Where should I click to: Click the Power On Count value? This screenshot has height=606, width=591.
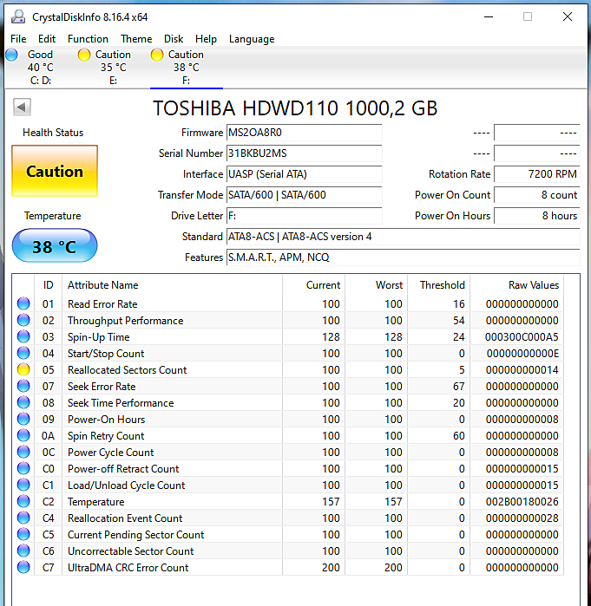(x=537, y=195)
